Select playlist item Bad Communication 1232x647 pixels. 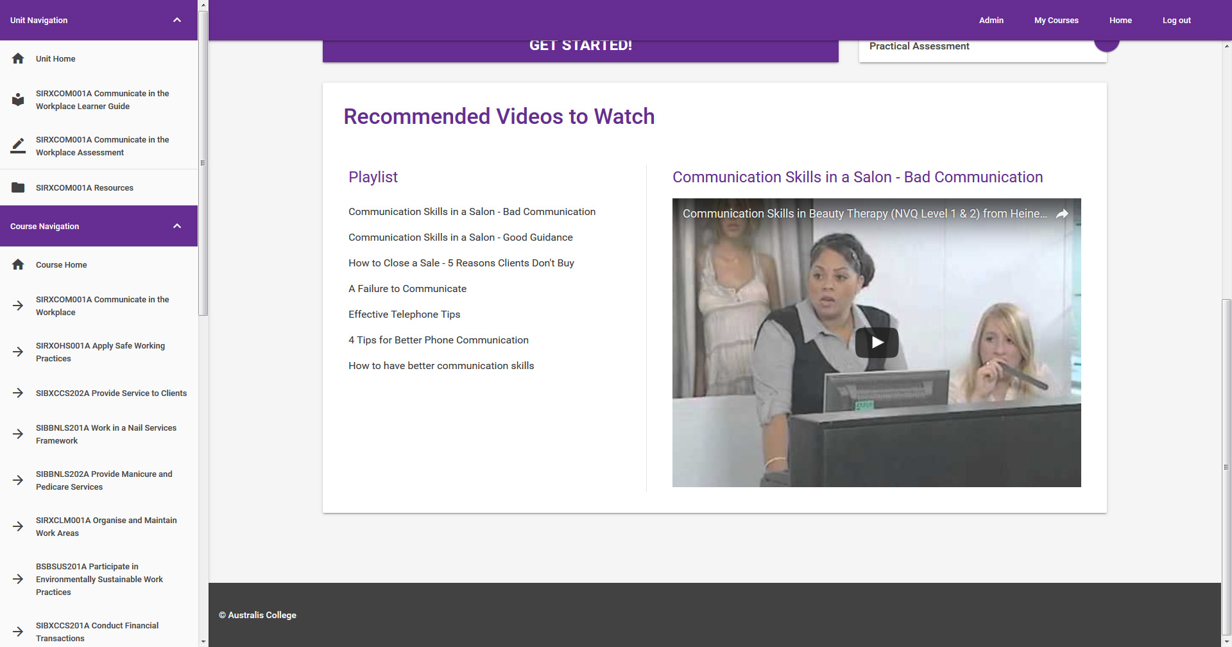pos(472,212)
